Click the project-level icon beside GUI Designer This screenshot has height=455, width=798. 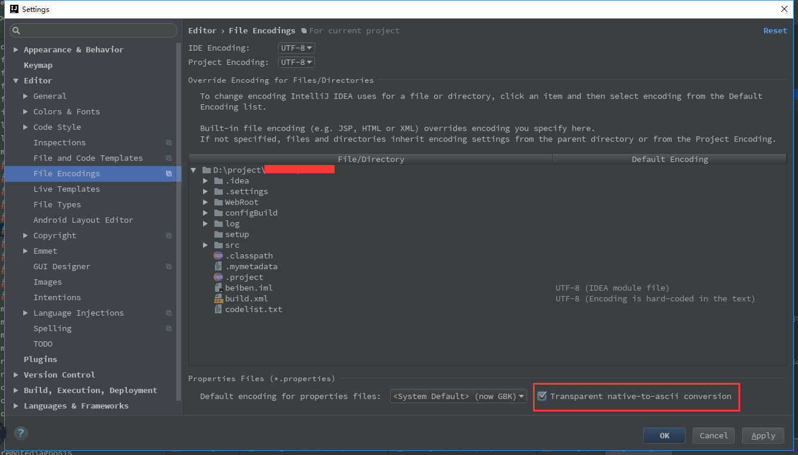[x=169, y=267]
